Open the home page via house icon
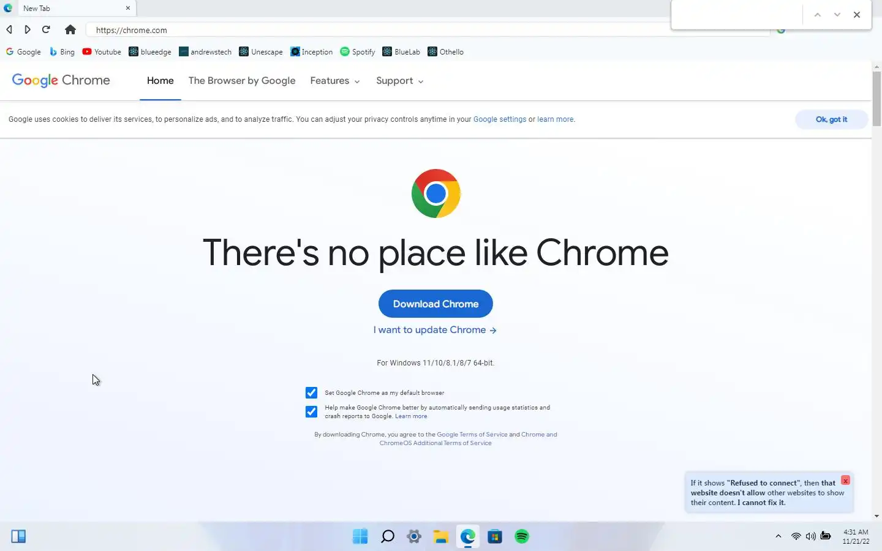 coord(70,29)
